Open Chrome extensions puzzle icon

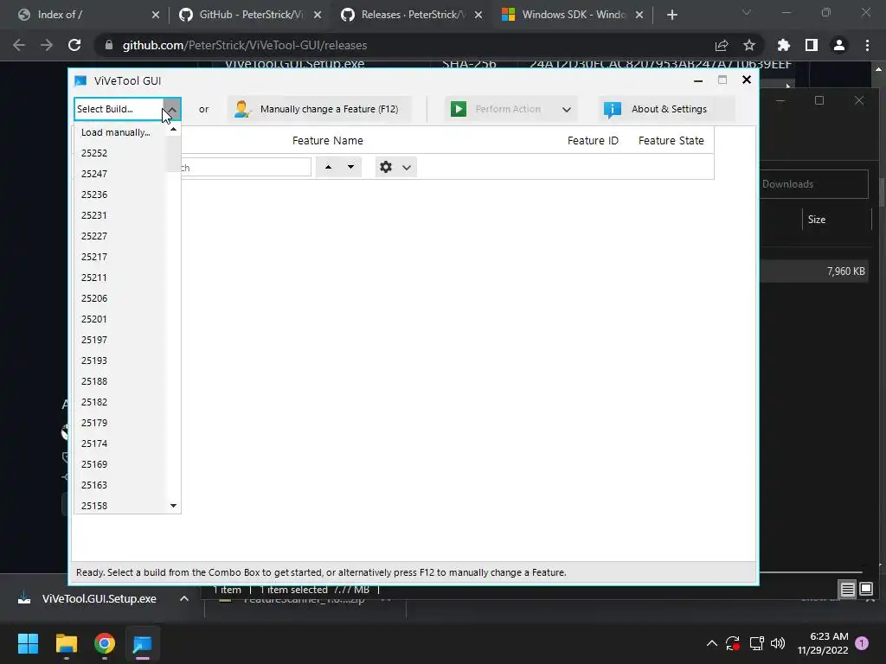point(784,45)
